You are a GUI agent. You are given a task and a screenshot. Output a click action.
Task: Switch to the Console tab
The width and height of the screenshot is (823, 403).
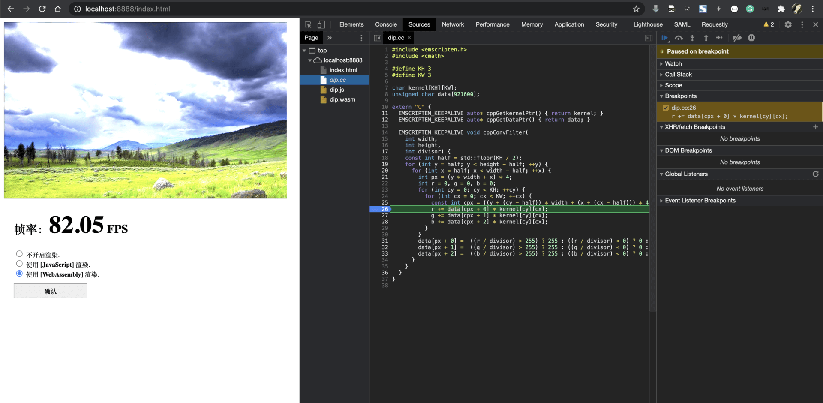point(386,24)
